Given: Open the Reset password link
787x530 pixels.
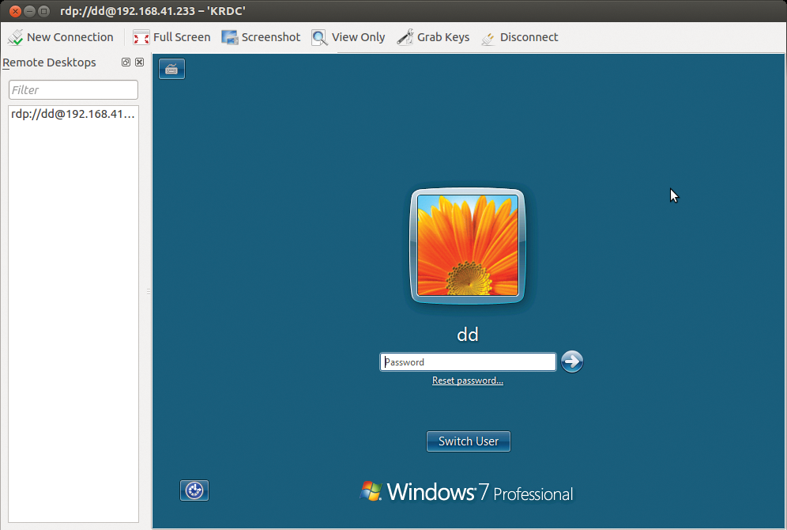Looking at the screenshot, I should point(467,380).
